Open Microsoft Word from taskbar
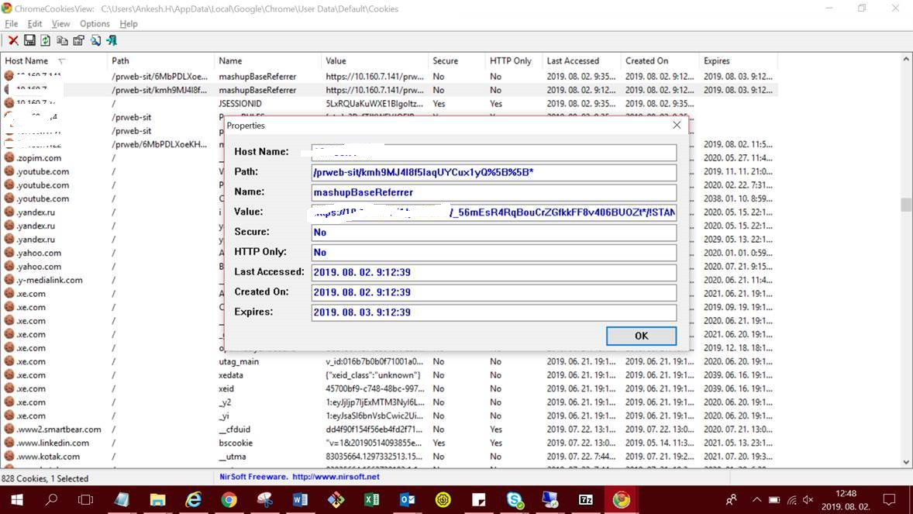 (301, 499)
